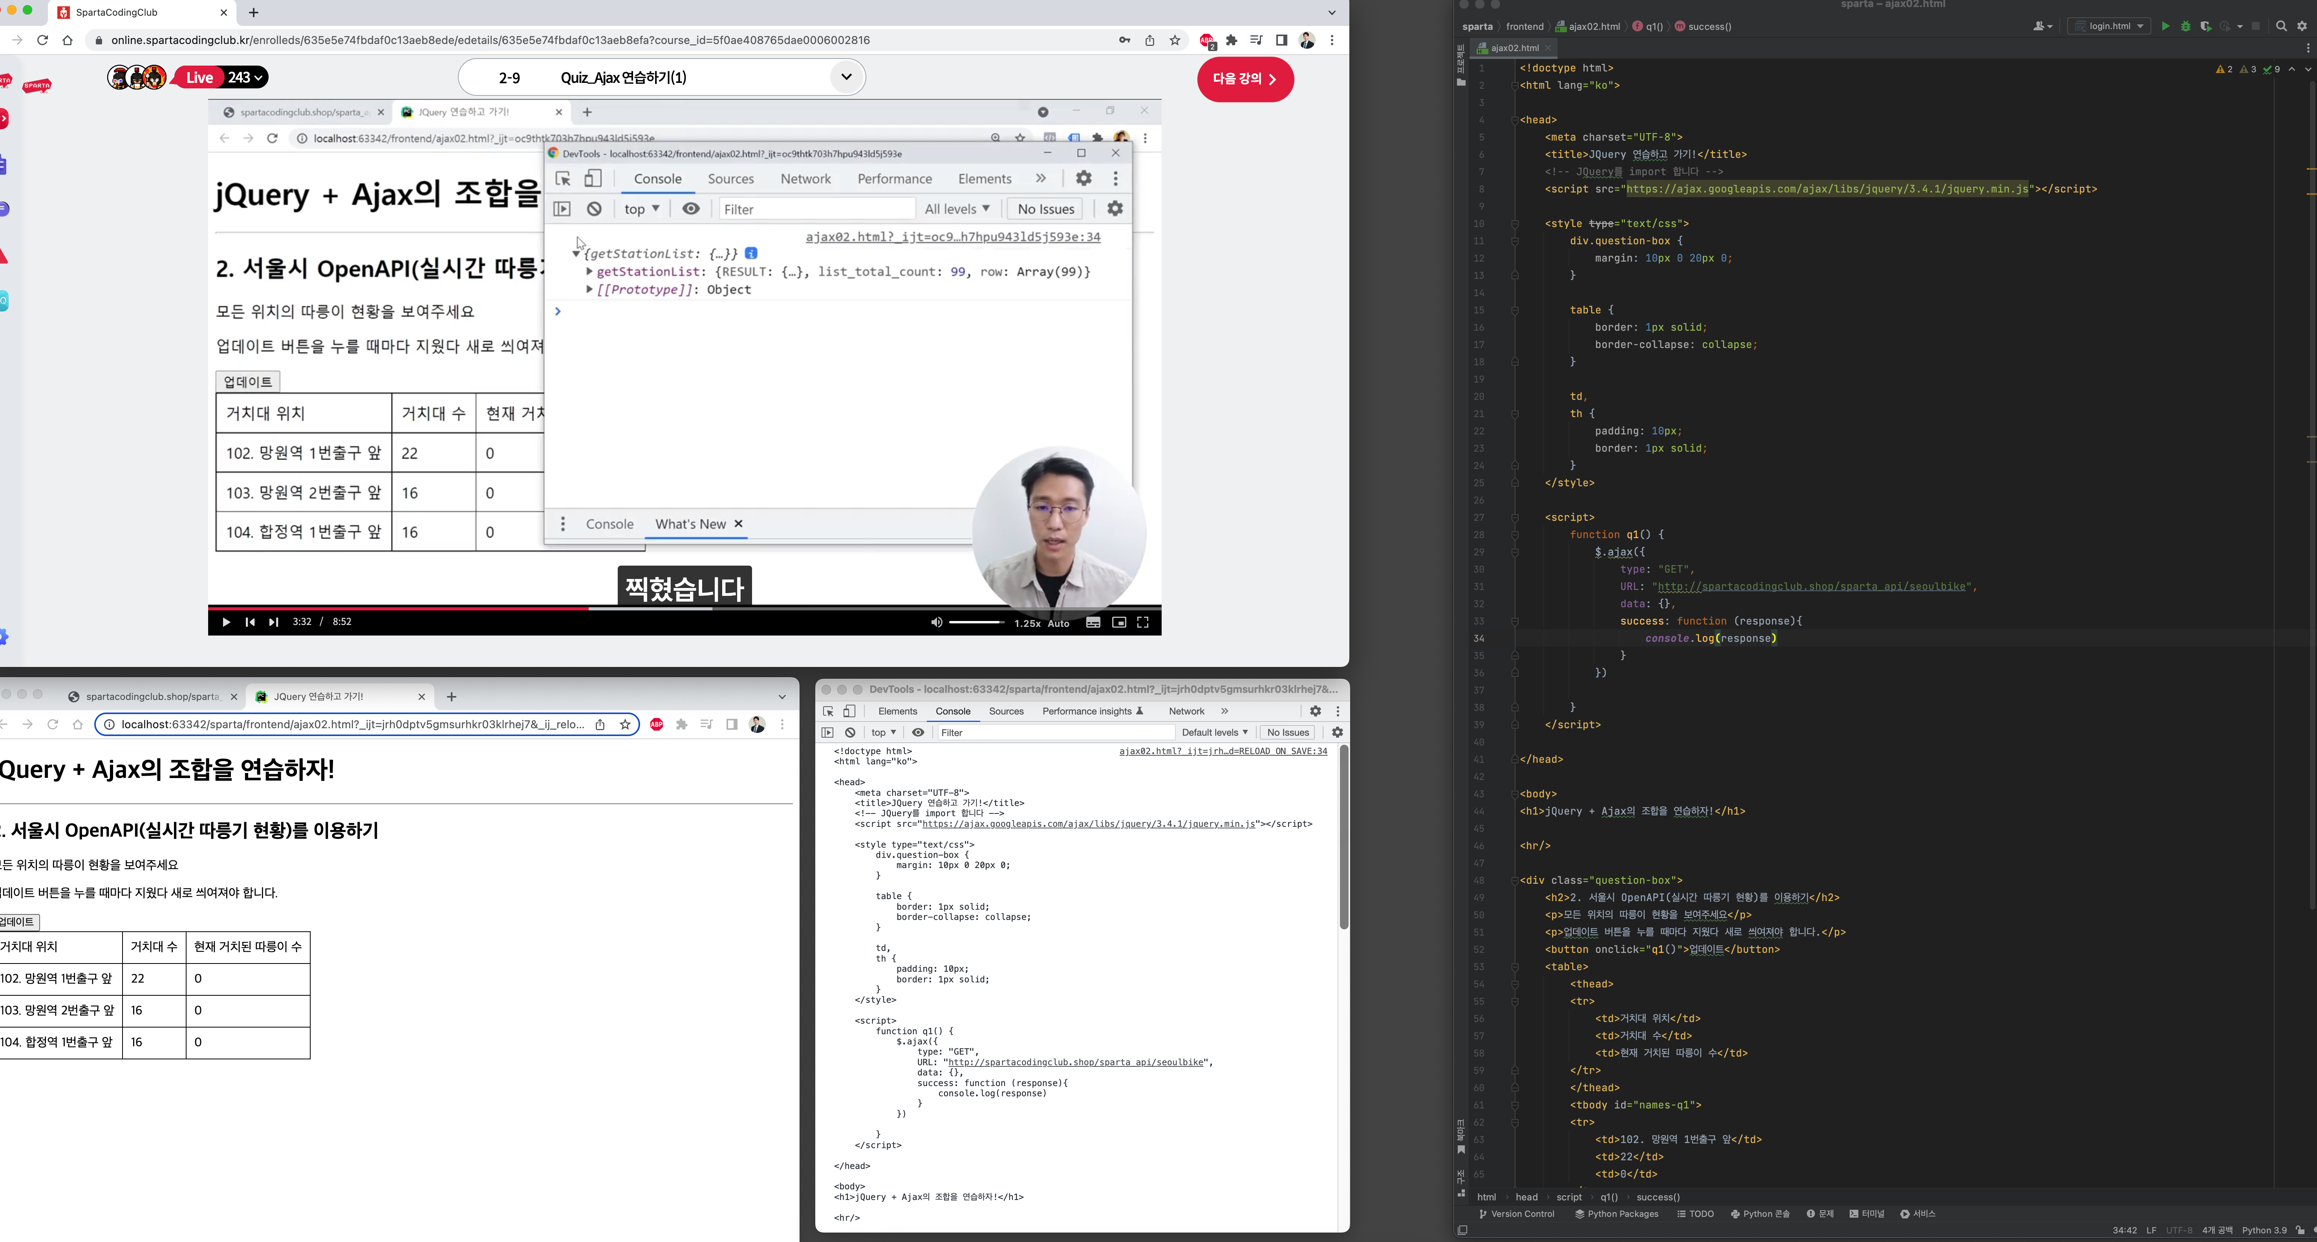Switch to the Elements tab in bottom DevTools
The height and width of the screenshot is (1242, 2317).
[898, 711]
